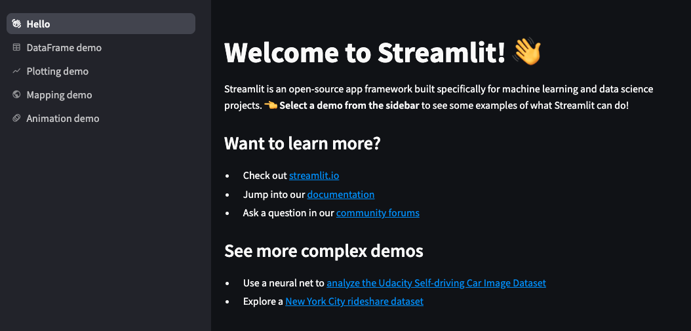Open the DataFrame demo page

coord(101,48)
